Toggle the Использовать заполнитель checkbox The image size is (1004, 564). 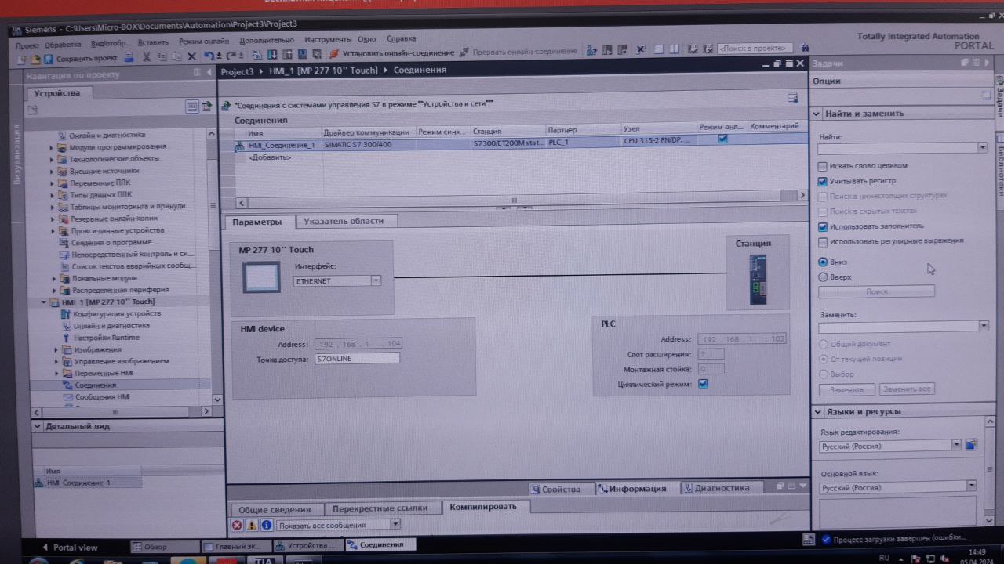(x=823, y=227)
